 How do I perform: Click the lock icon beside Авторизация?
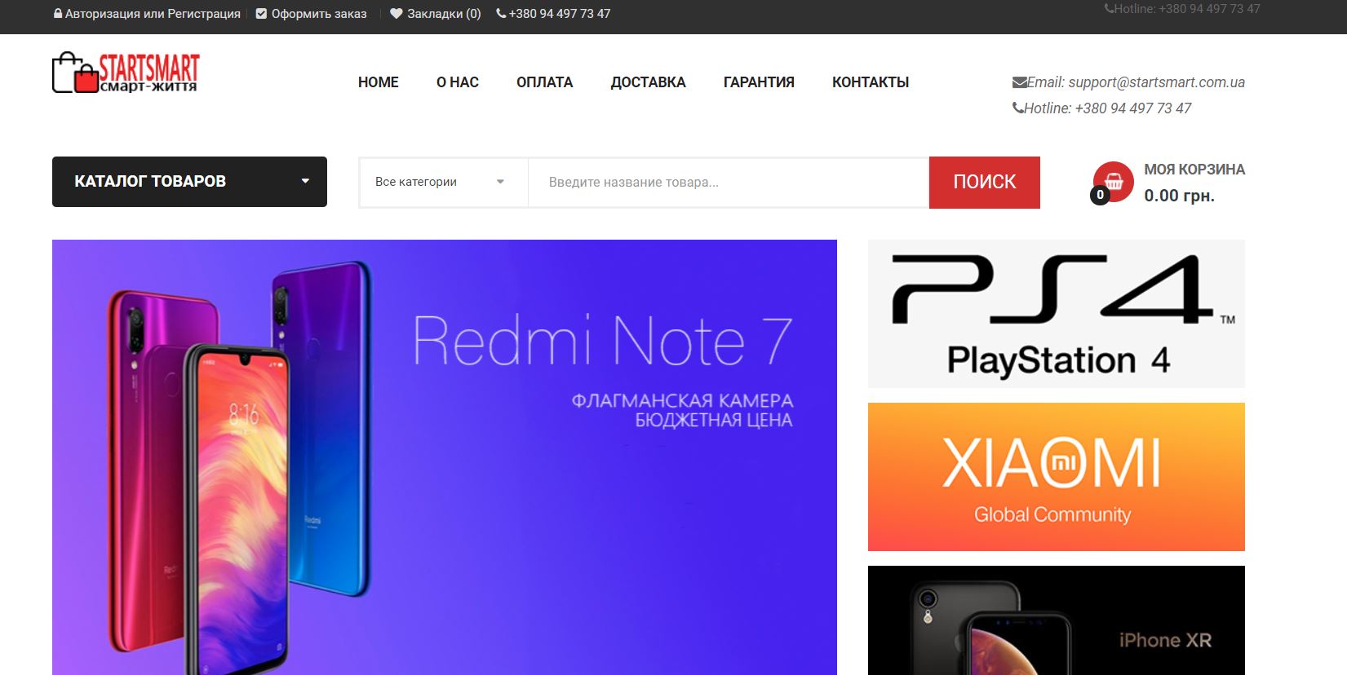click(58, 14)
